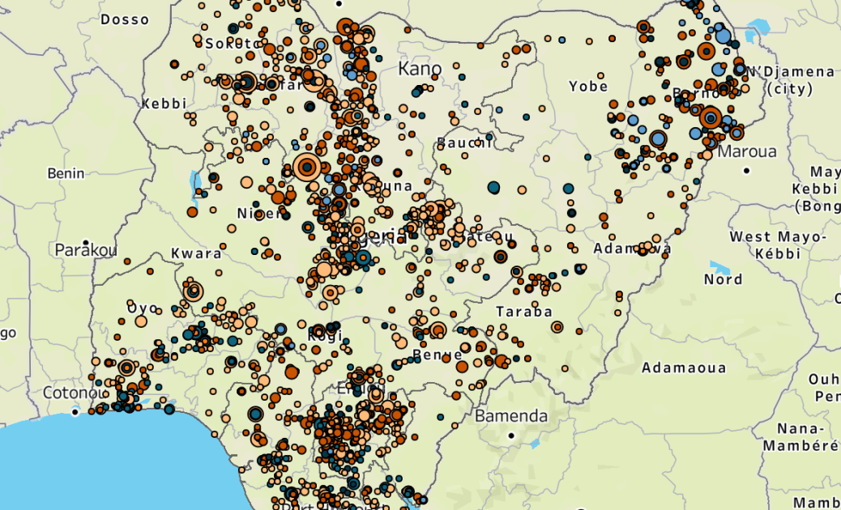Select the Benin country label

pos(66,173)
